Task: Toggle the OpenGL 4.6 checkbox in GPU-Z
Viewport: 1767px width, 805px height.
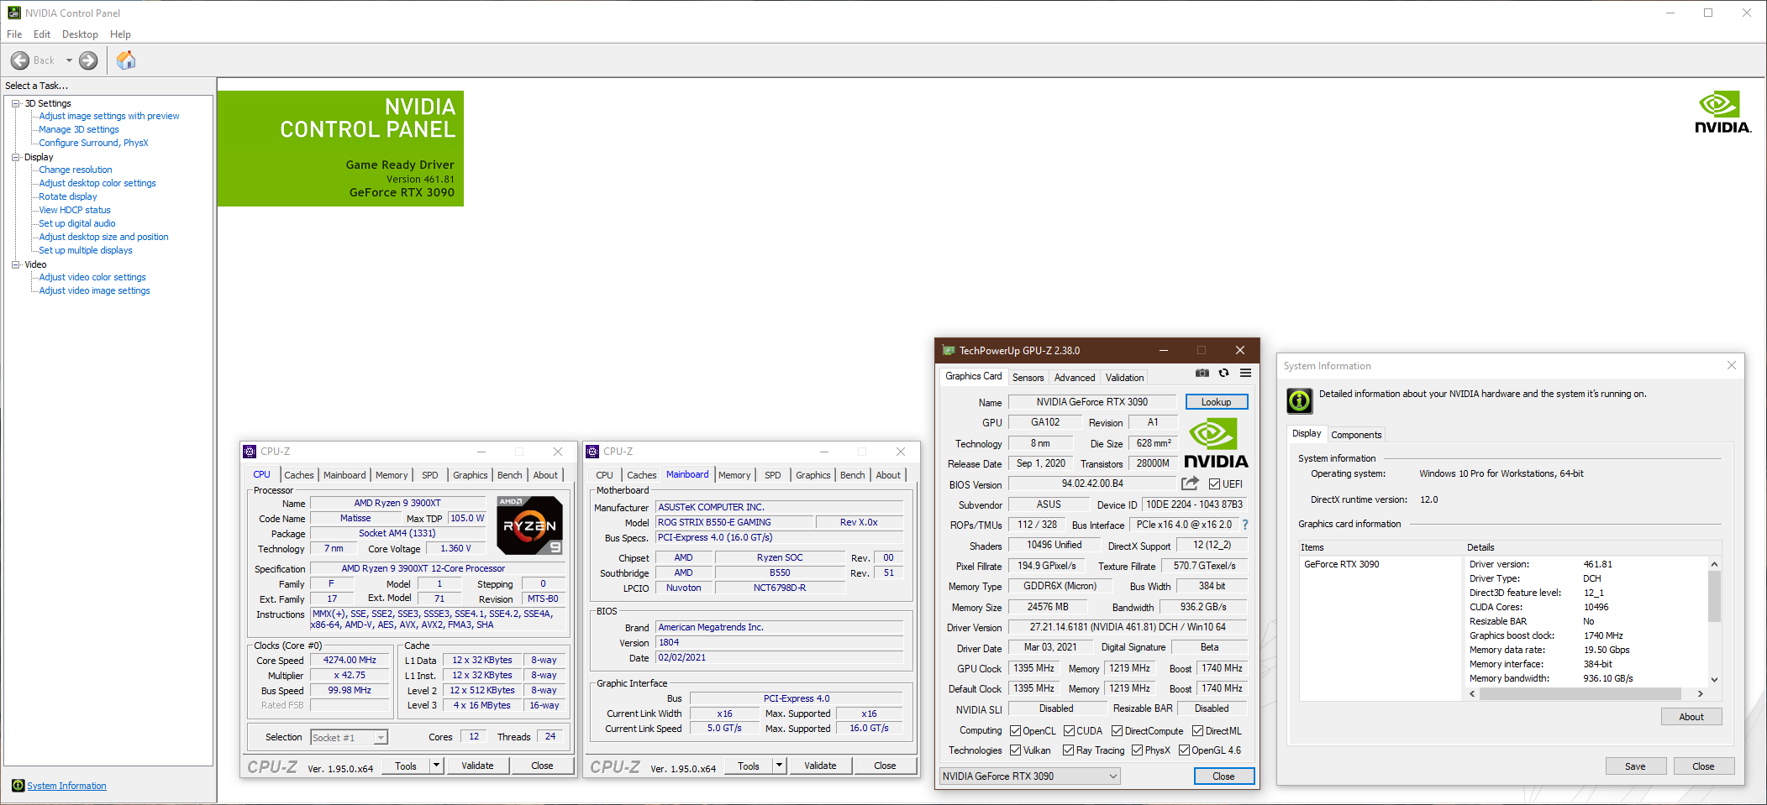Action: coord(1184,750)
